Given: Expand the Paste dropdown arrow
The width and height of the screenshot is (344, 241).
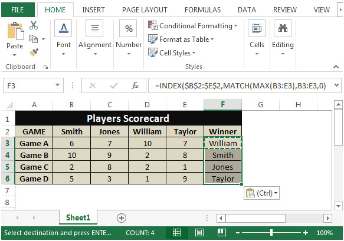Looking at the screenshot, I should [15, 55].
